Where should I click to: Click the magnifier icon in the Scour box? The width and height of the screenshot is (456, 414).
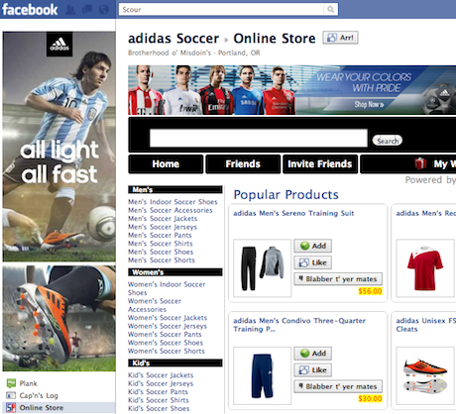330,10
